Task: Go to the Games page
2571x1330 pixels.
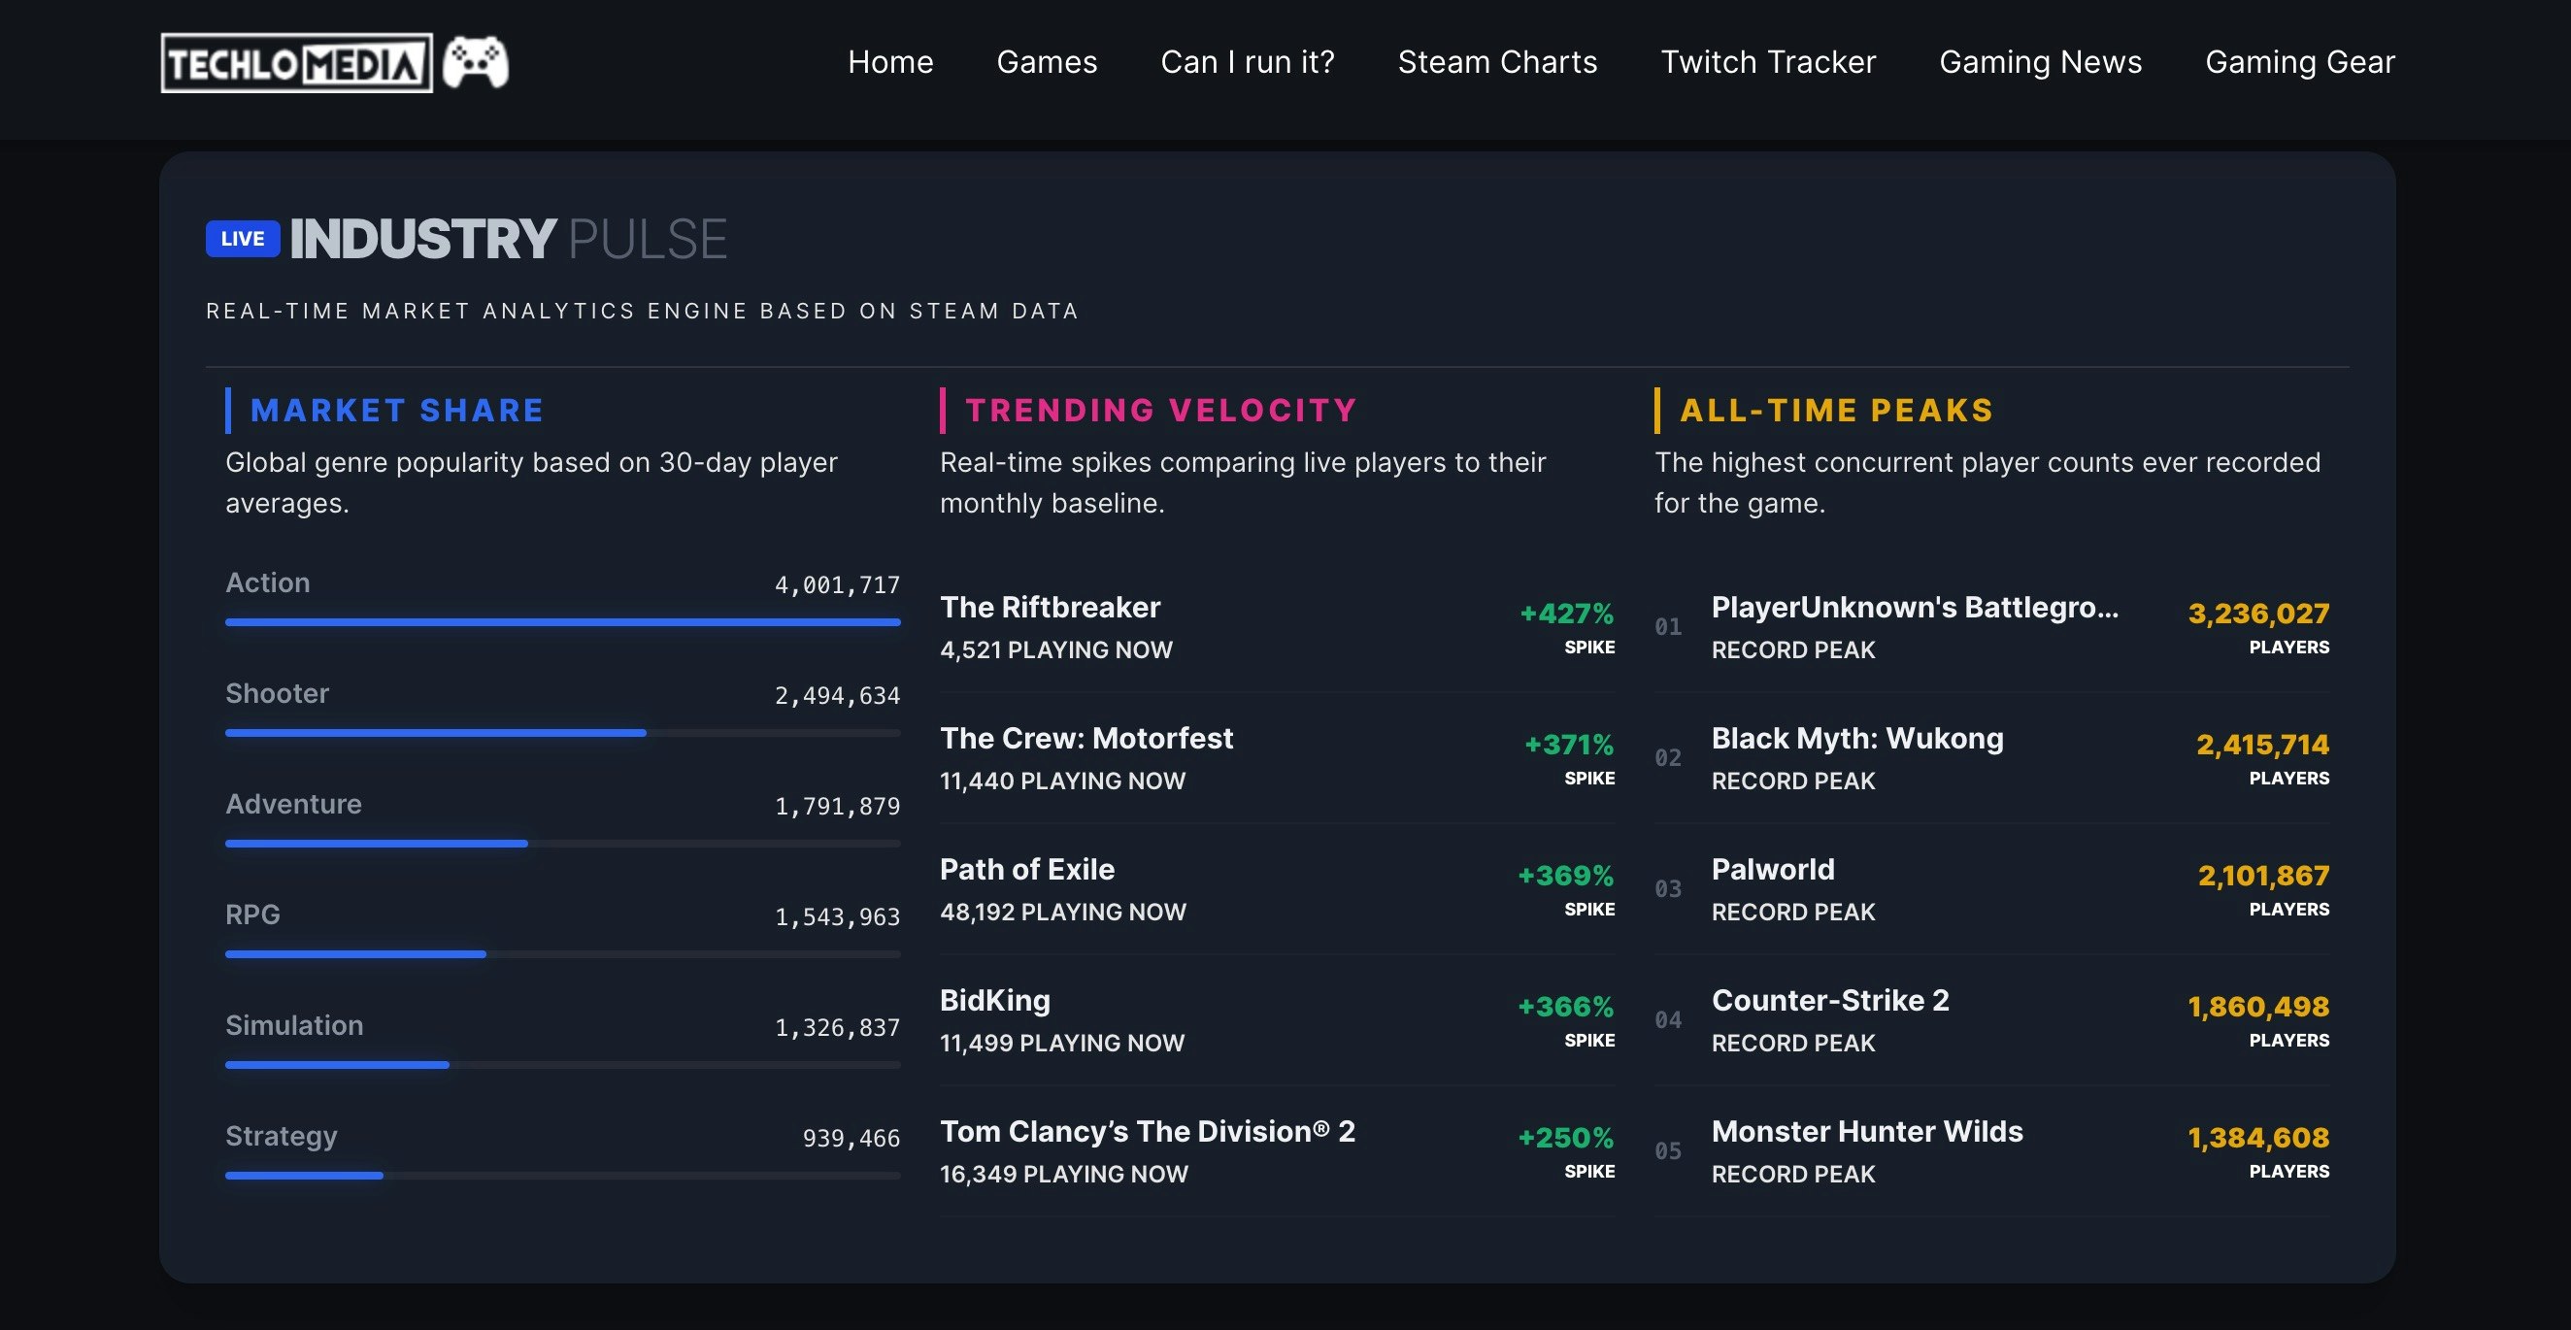Action: (1046, 62)
